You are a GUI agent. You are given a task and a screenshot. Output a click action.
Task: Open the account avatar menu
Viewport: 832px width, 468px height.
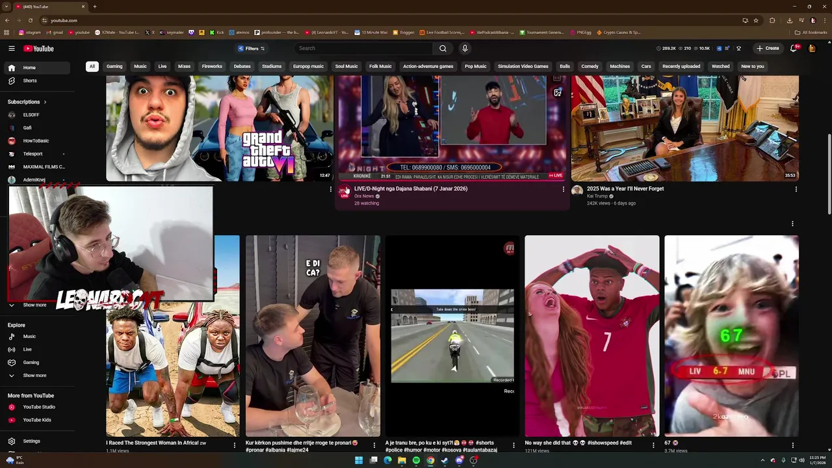812,48
